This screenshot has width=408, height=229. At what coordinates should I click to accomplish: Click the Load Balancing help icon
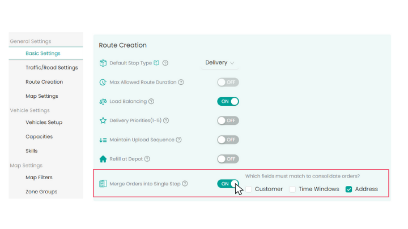pyautogui.click(x=151, y=101)
